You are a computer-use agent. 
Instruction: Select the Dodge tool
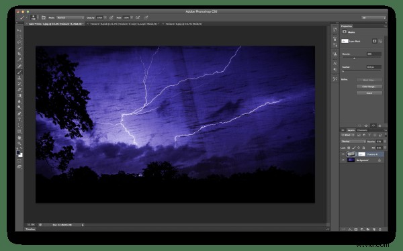[x=19, y=107]
